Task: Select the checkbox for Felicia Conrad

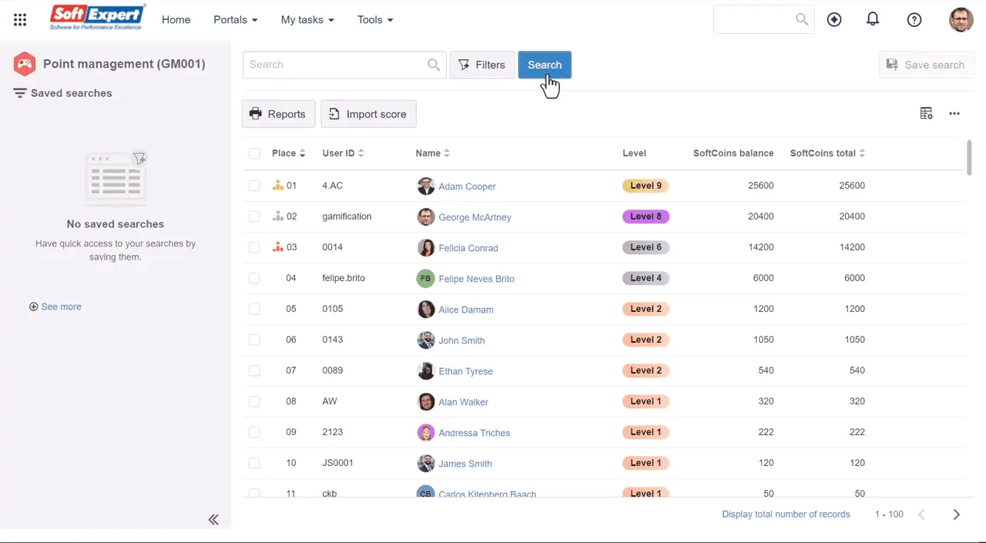Action: pos(254,247)
